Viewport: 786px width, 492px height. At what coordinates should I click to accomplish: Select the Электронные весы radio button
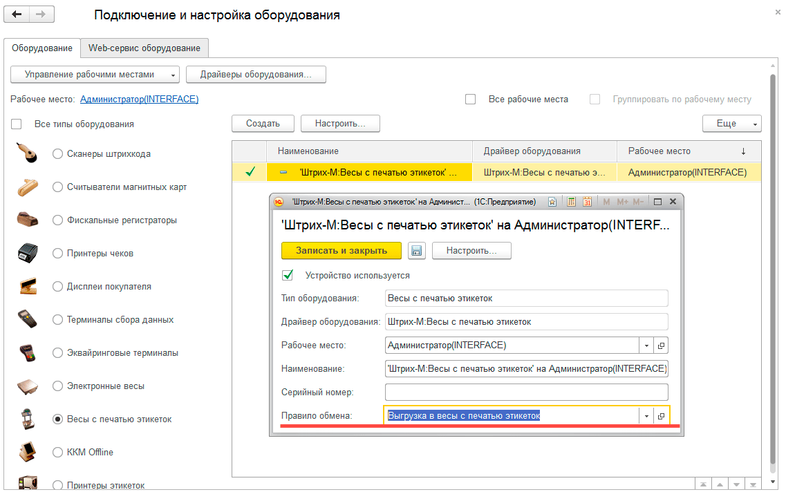58,386
